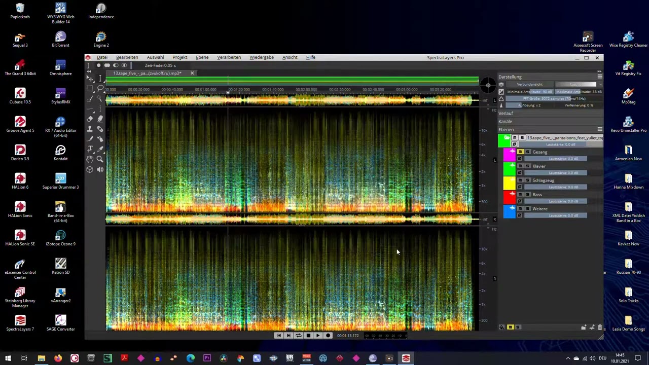Click the Verbundansicht button
649x365 pixels.
[529, 85]
